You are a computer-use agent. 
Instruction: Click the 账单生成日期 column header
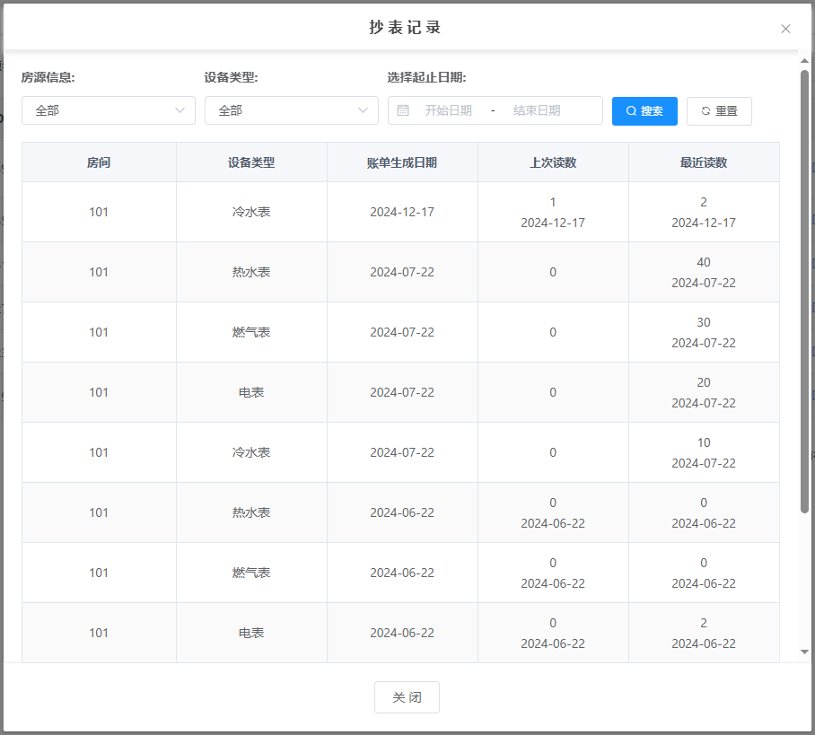pyautogui.click(x=402, y=162)
